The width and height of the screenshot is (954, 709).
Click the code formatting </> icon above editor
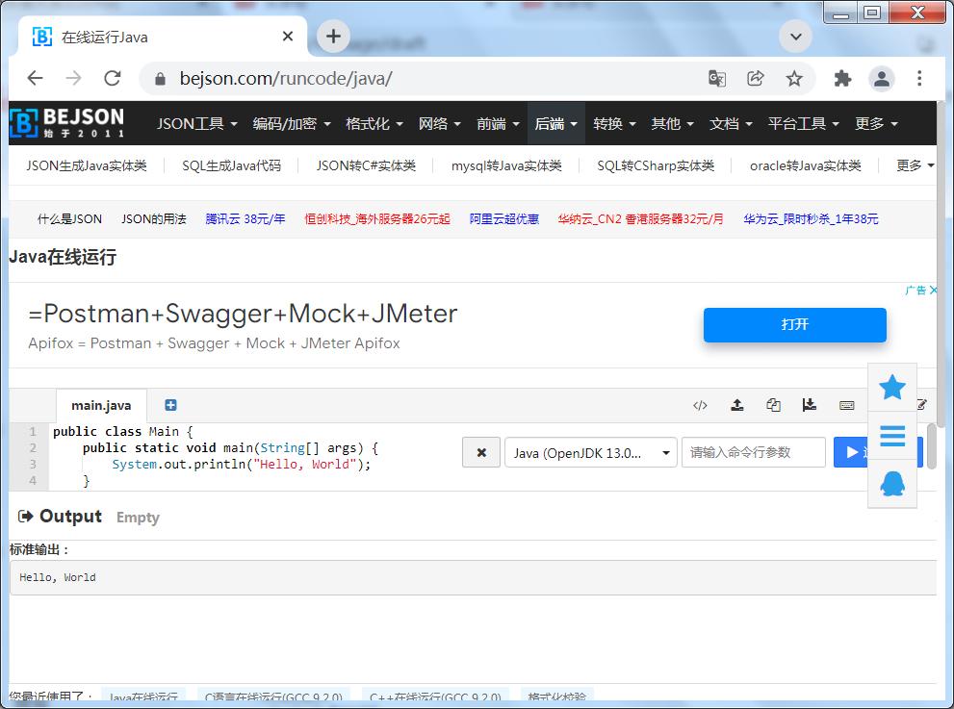tap(700, 405)
